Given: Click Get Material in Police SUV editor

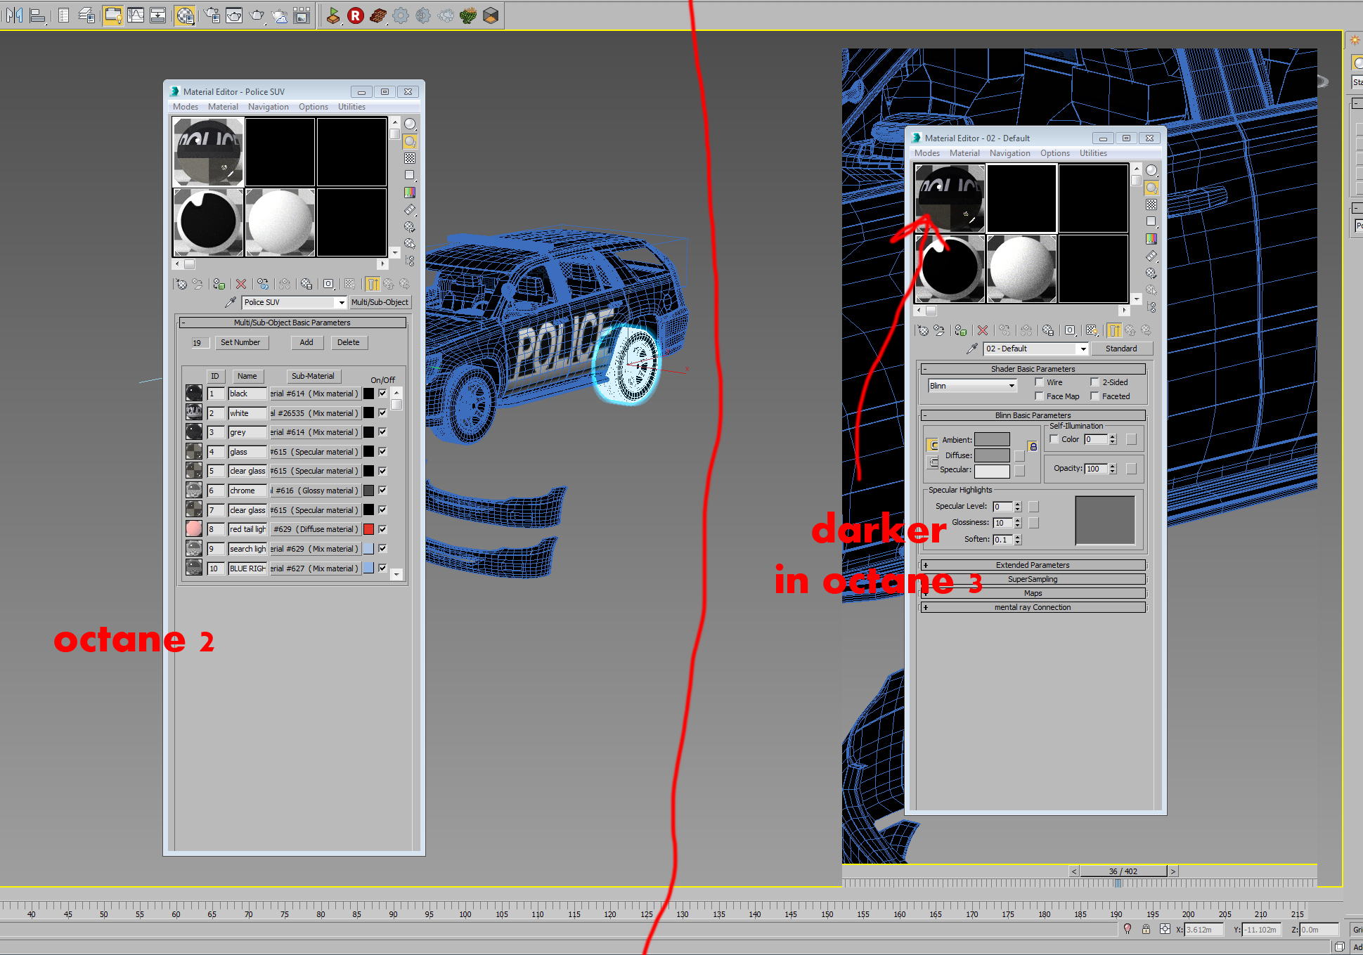Looking at the screenshot, I should click(x=181, y=284).
